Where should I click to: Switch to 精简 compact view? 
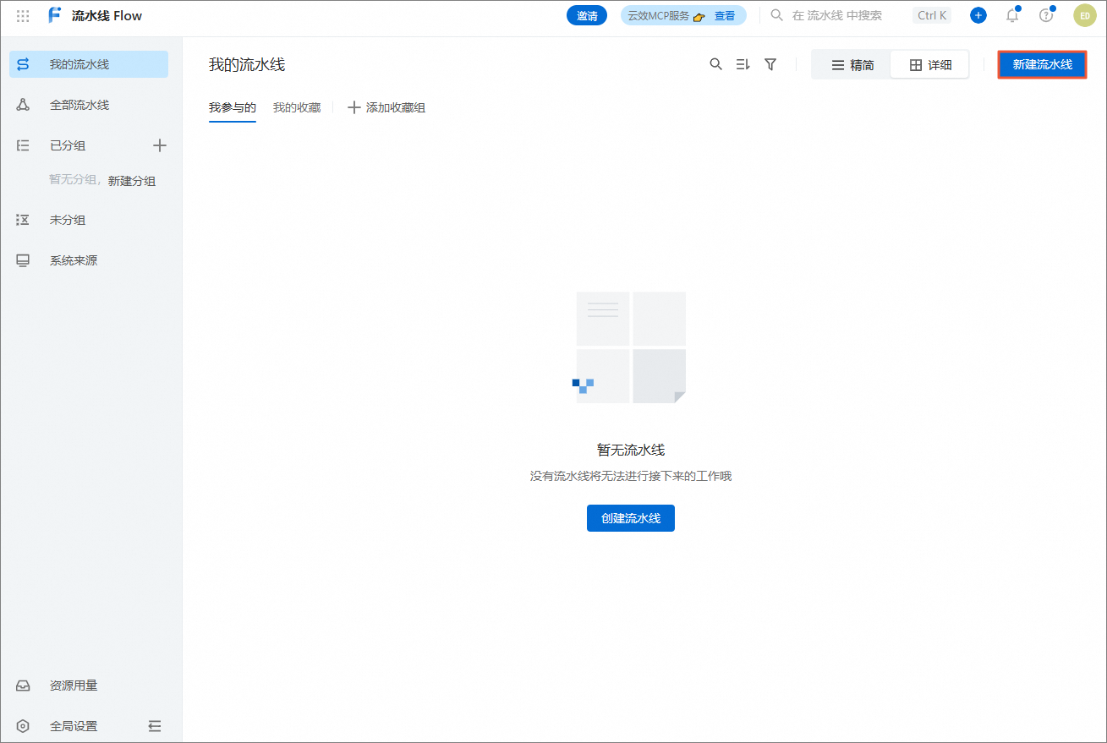852,65
